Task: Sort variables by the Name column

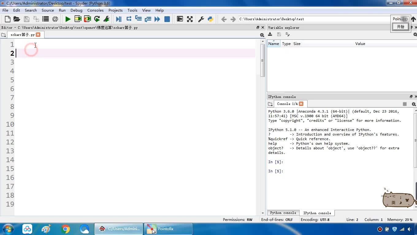Action: point(274,44)
